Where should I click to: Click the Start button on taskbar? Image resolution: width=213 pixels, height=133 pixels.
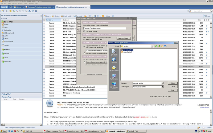[3, 131]
